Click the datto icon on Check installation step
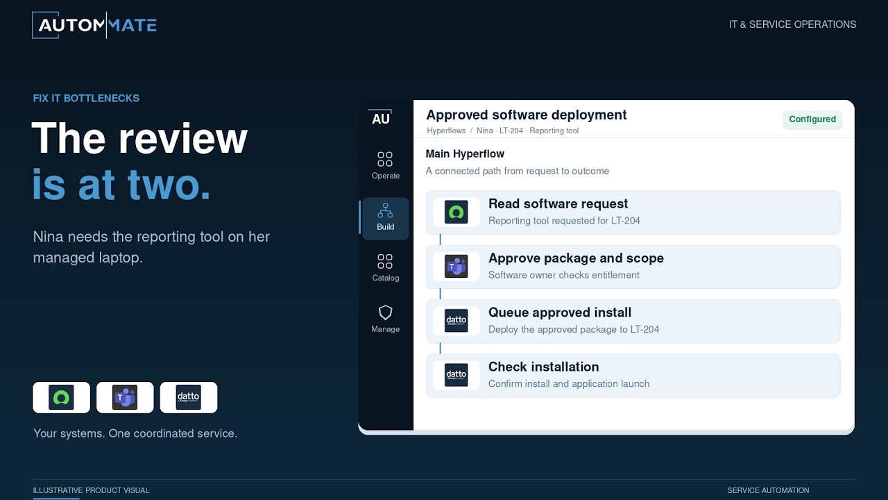Image resolution: width=888 pixels, height=500 pixels. (456, 375)
